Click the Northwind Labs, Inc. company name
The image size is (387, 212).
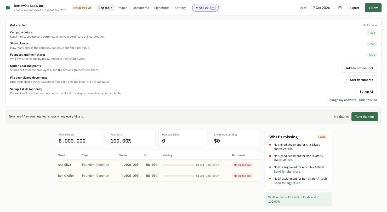tap(29, 5)
